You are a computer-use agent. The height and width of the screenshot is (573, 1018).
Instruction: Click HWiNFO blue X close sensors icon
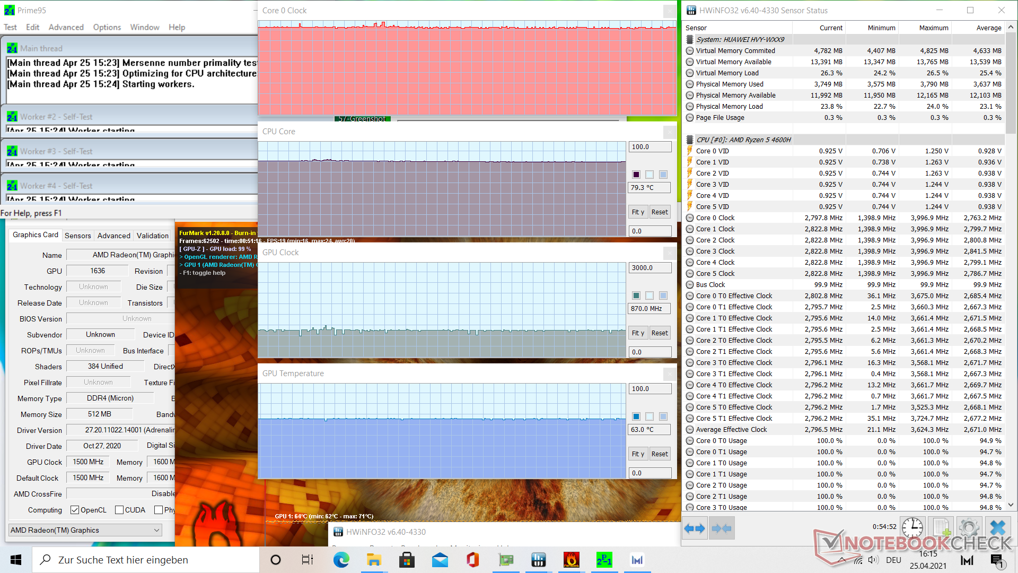coord(997,528)
